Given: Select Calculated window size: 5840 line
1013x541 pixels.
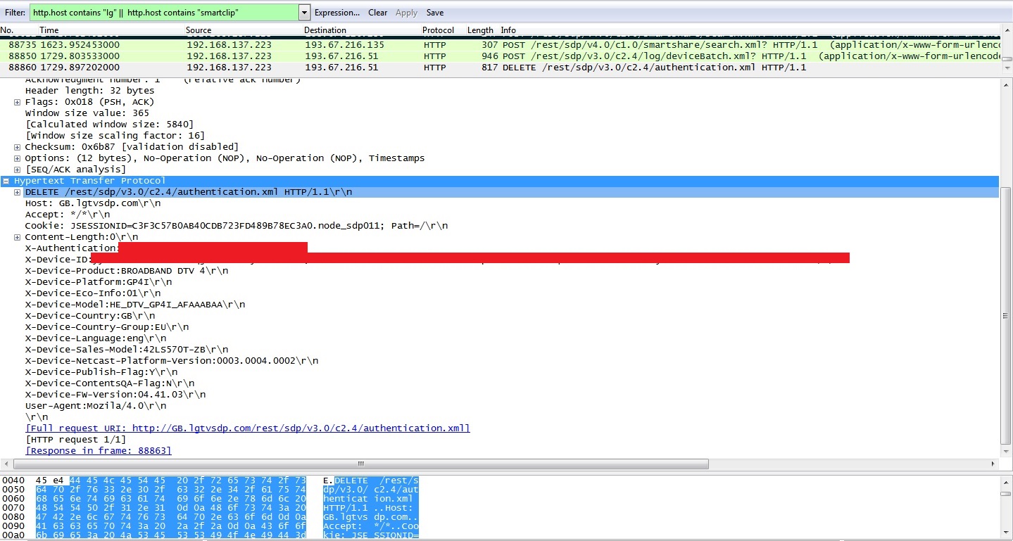Looking at the screenshot, I should (109, 125).
